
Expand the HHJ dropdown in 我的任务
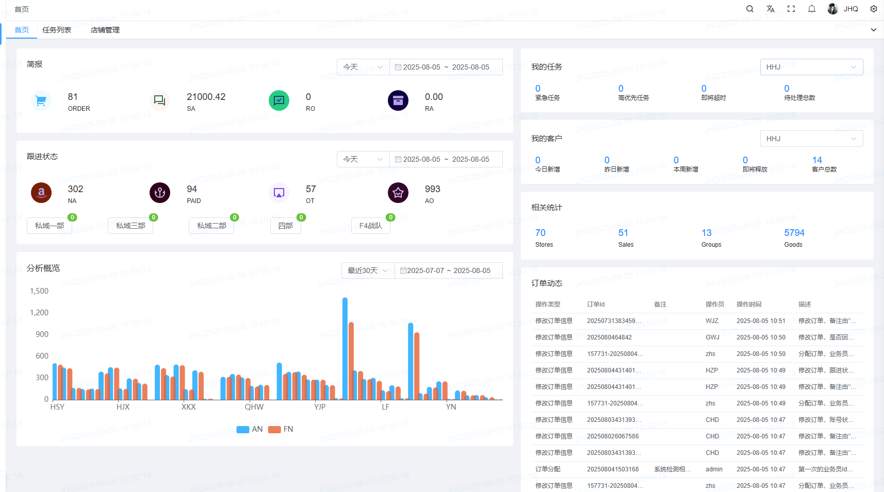[x=811, y=67]
